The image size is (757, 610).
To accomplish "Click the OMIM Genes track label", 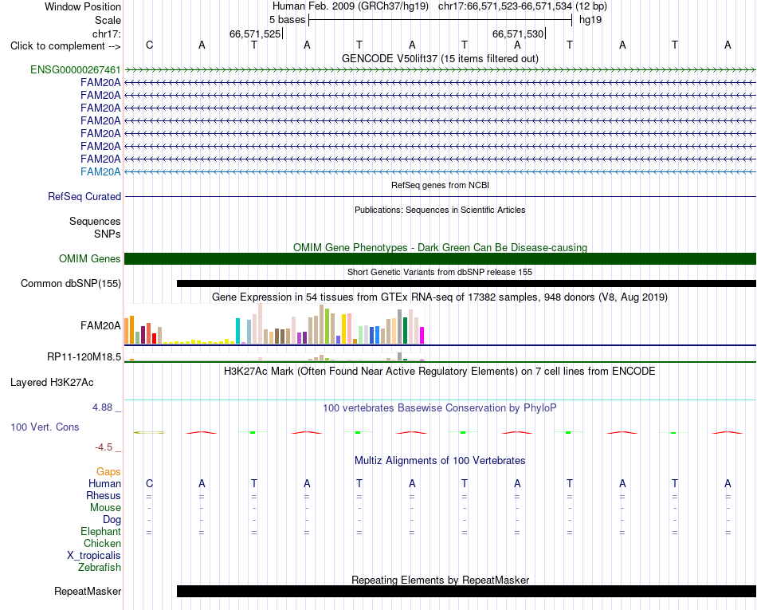I will (x=90, y=258).
